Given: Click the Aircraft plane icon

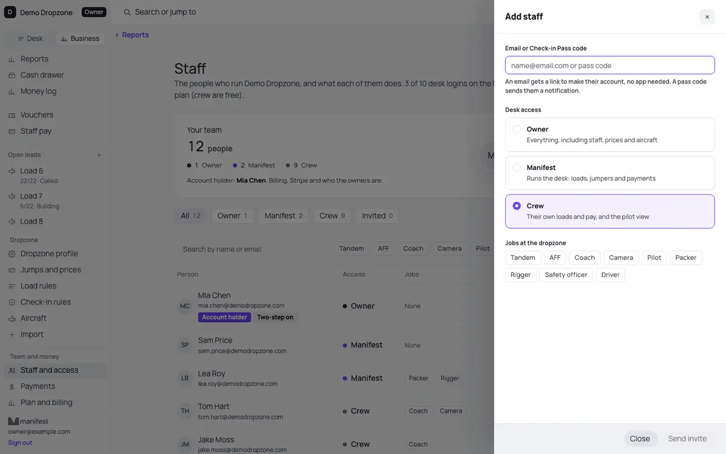Looking at the screenshot, I should (12, 318).
